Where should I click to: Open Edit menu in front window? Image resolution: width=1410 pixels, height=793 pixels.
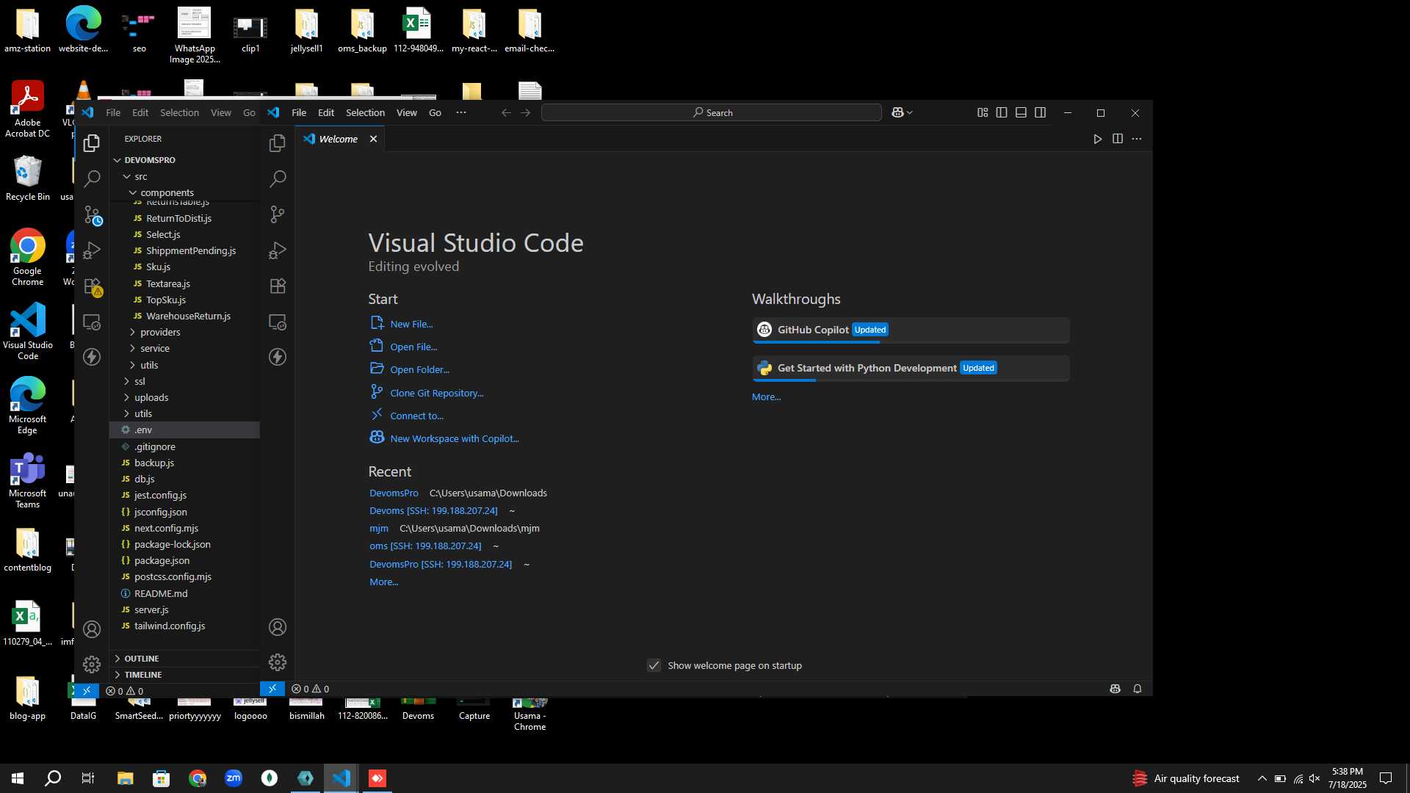(326, 112)
